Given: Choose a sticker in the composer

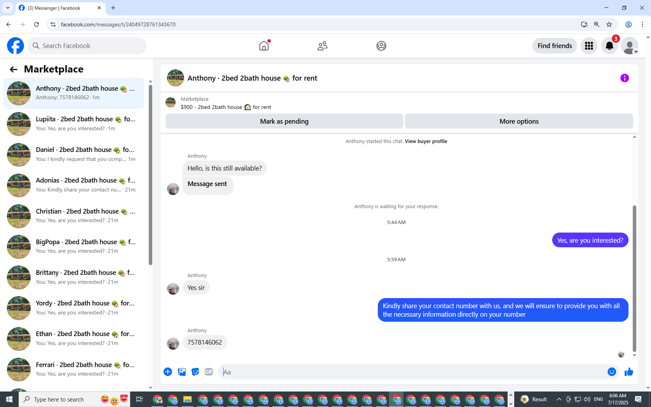Looking at the screenshot, I should pyautogui.click(x=195, y=372).
